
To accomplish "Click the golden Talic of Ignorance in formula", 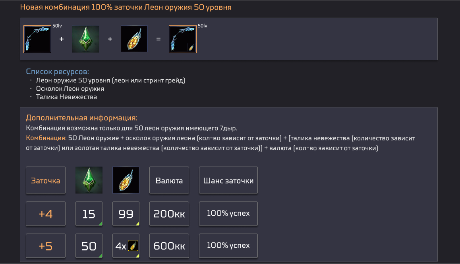I will pos(134,39).
